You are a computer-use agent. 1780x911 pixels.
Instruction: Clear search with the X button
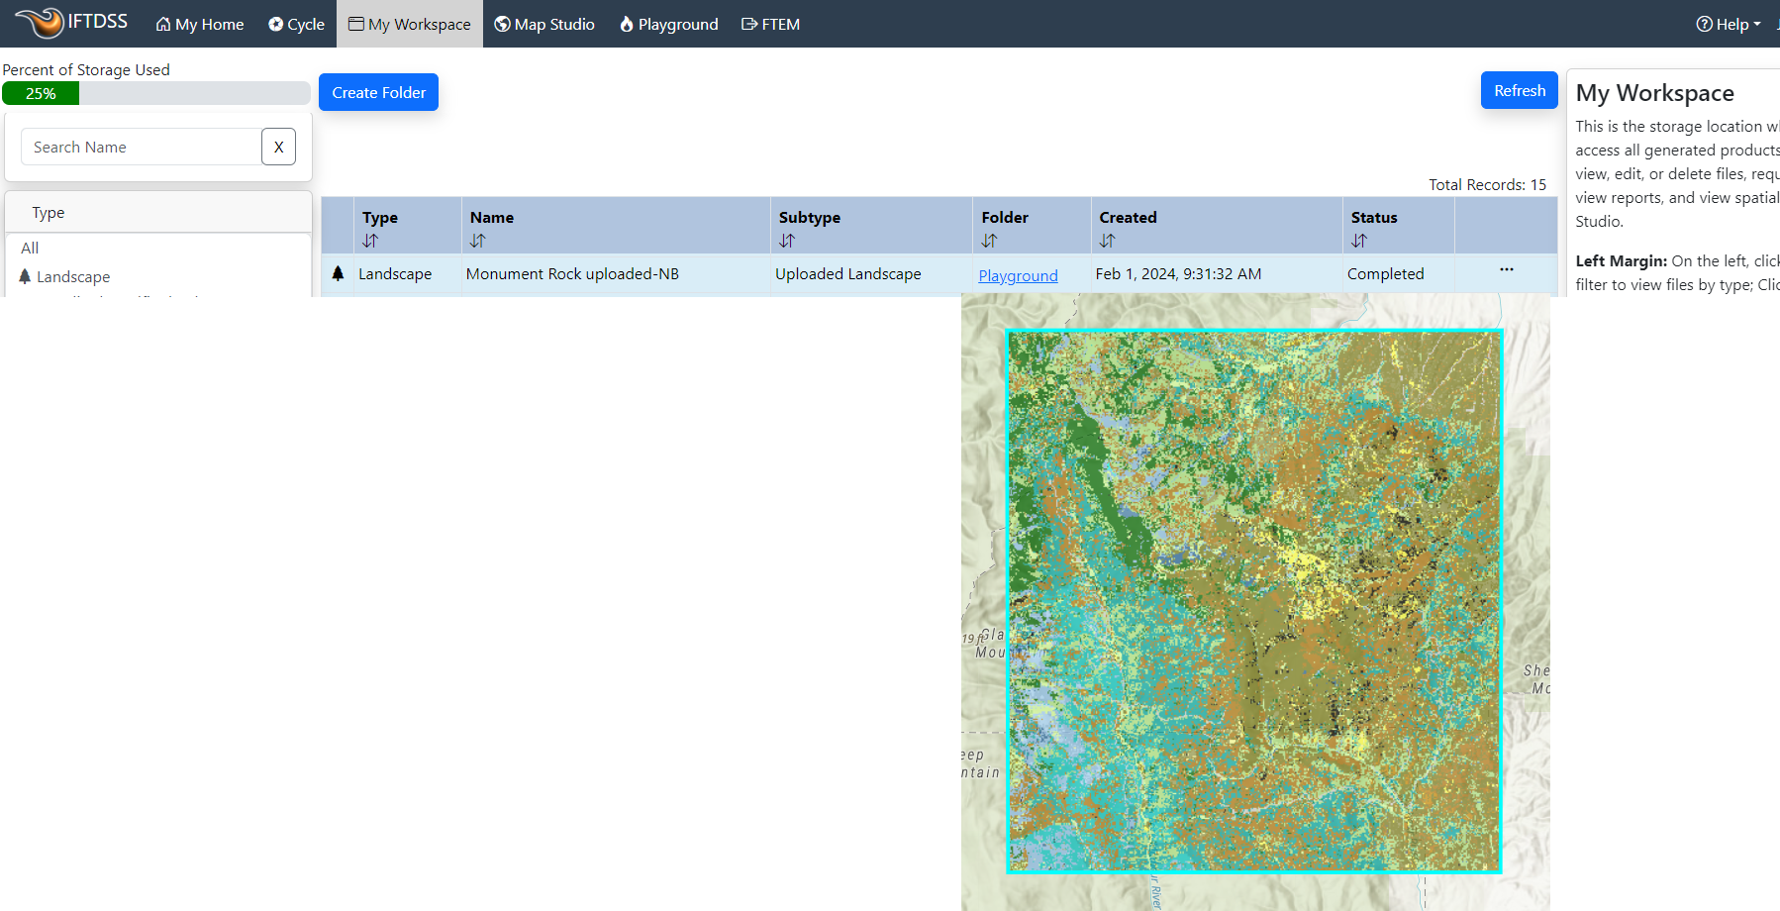279,147
